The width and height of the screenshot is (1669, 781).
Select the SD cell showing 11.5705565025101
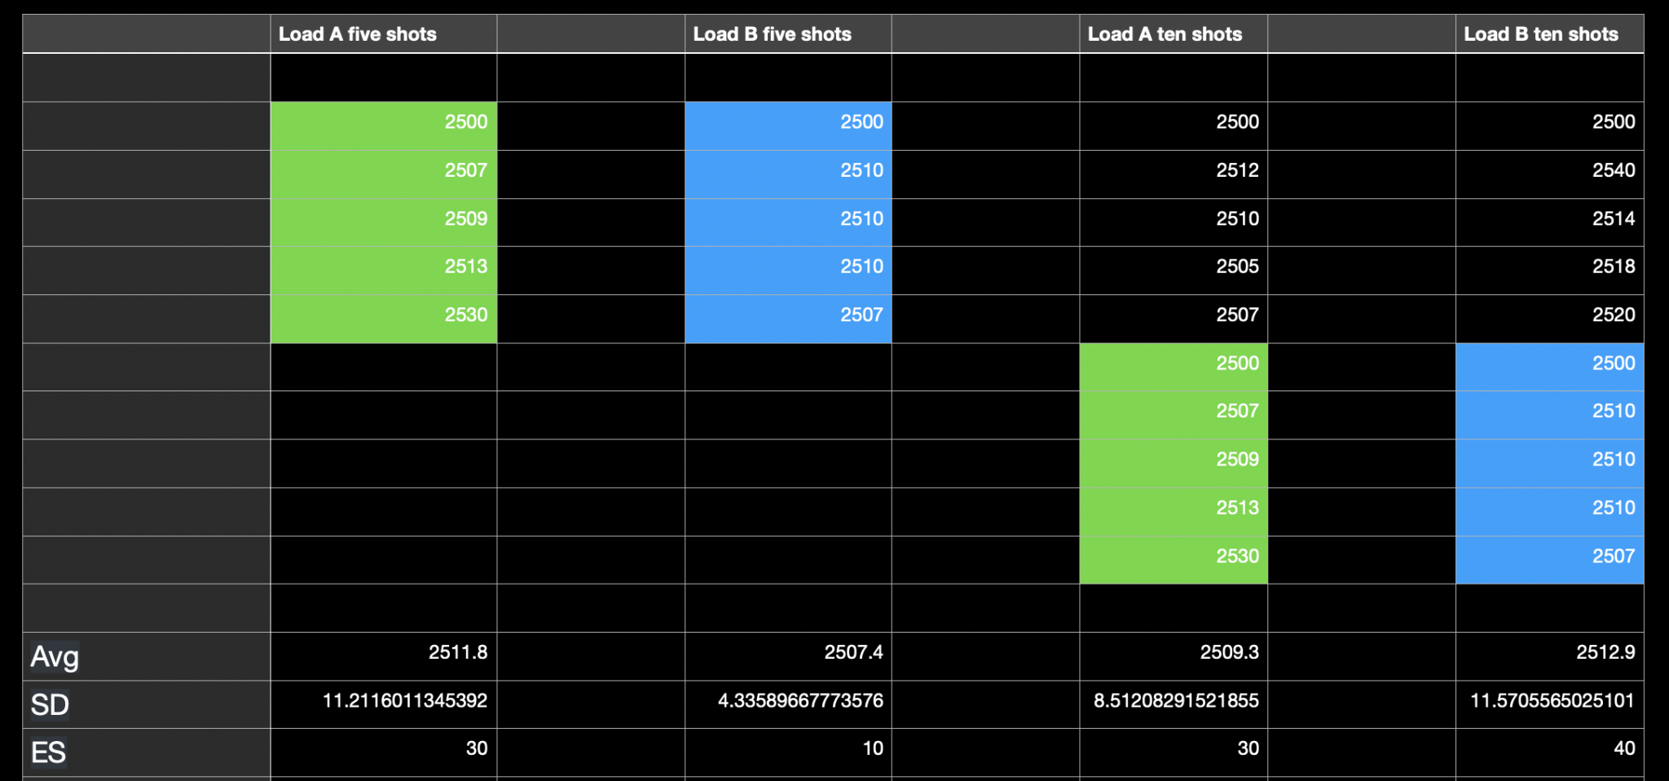[1548, 700]
